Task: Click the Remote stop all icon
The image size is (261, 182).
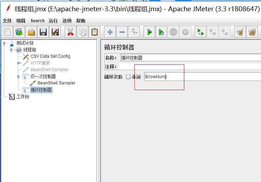Action: click(x=212, y=32)
